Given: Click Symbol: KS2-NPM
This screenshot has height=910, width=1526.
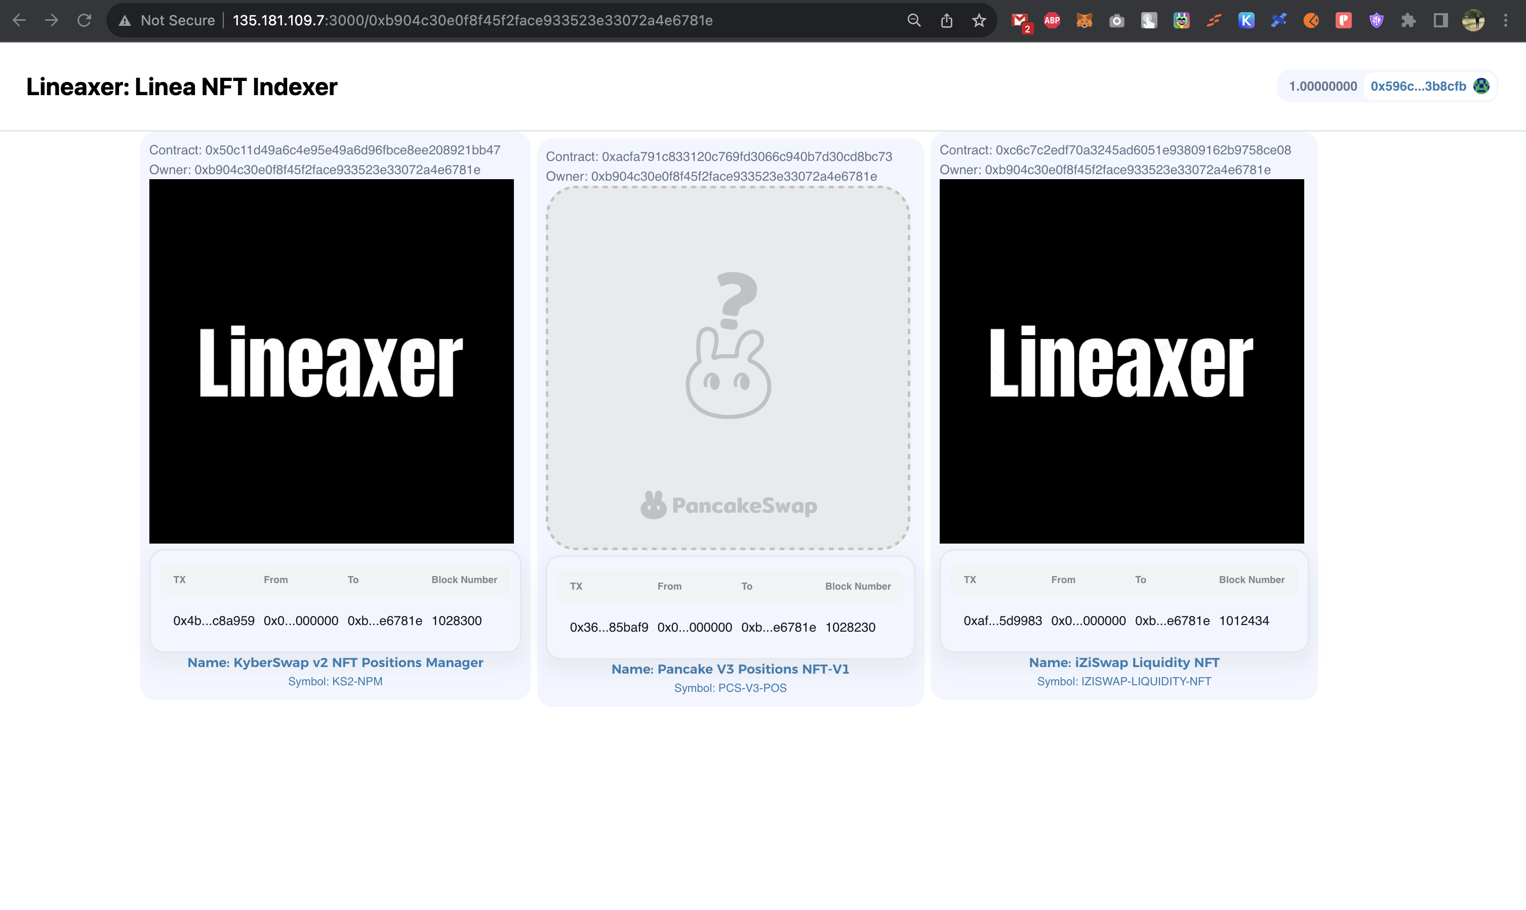Looking at the screenshot, I should pyautogui.click(x=336, y=681).
